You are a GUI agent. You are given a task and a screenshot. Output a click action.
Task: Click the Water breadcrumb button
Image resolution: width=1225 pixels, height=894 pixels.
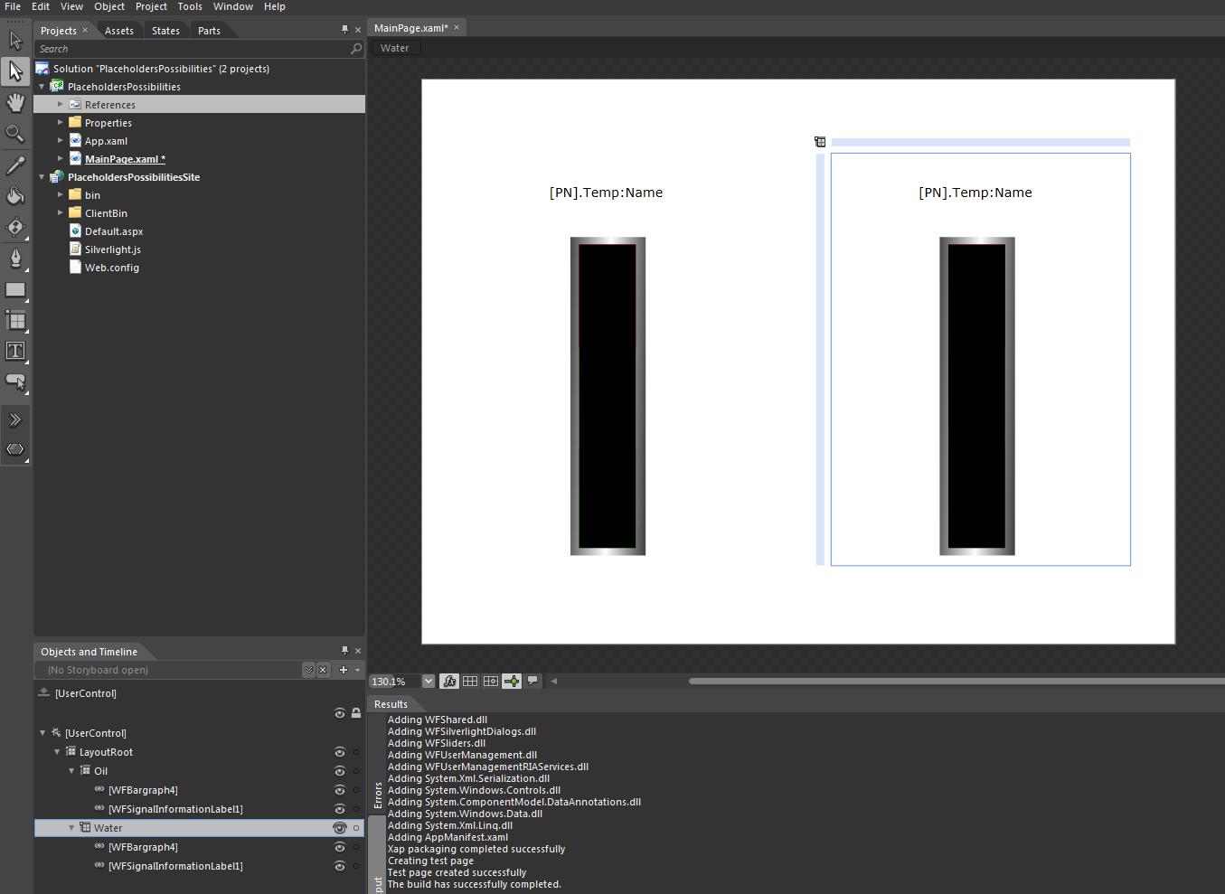pos(394,48)
